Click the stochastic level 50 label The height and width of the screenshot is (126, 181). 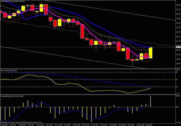(x=177, y=80)
